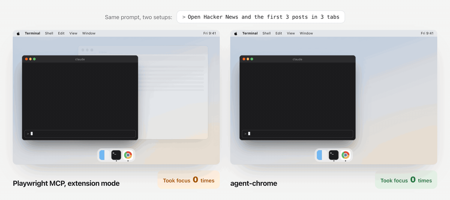Click the Fri 9:41 clock in right desktop
Screen dimensions: 450x200
point(427,33)
